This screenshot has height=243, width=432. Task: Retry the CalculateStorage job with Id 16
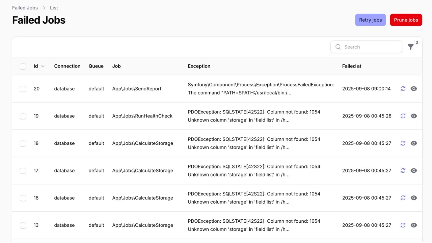tap(403, 198)
